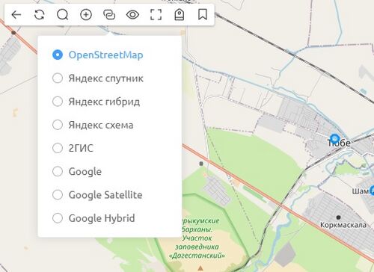Open the map layers selector icon
The width and height of the screenshot is (374, 272).
[109, 15]
